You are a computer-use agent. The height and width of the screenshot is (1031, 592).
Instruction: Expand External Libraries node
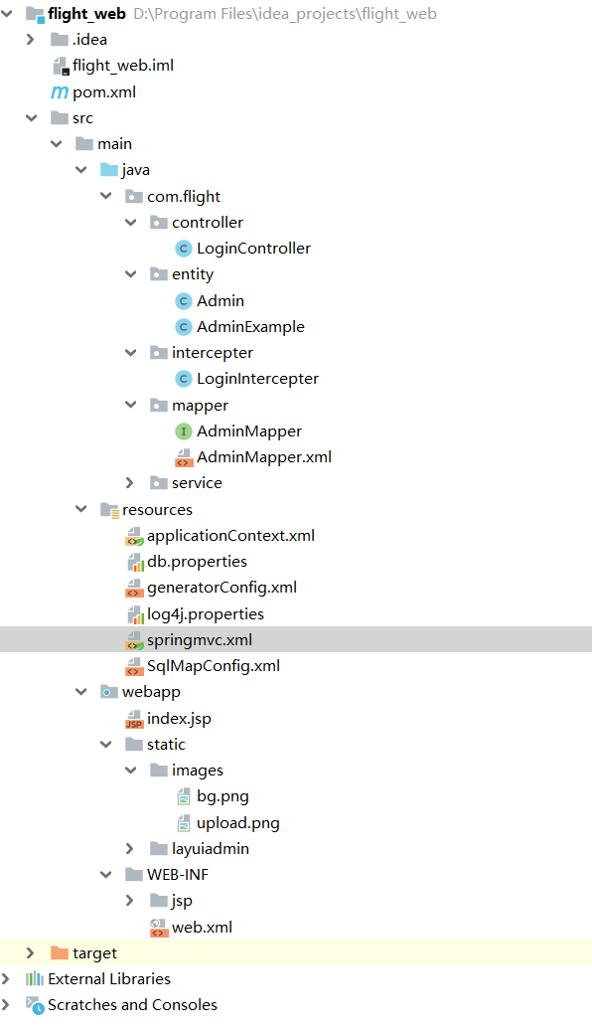pos(6,979)
